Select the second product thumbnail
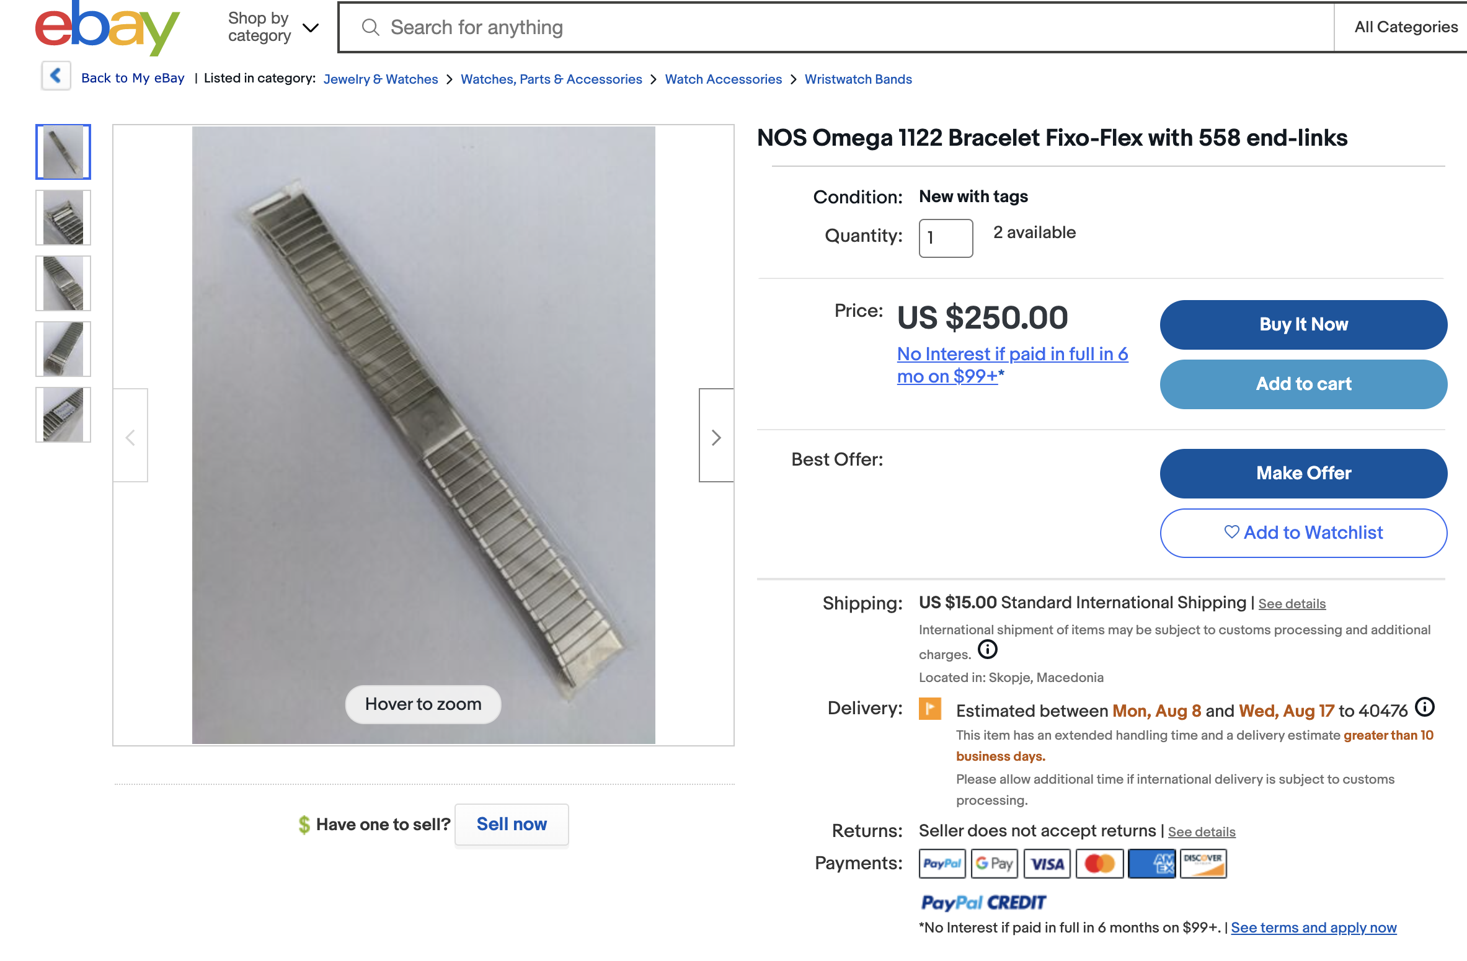 point(63,218)
